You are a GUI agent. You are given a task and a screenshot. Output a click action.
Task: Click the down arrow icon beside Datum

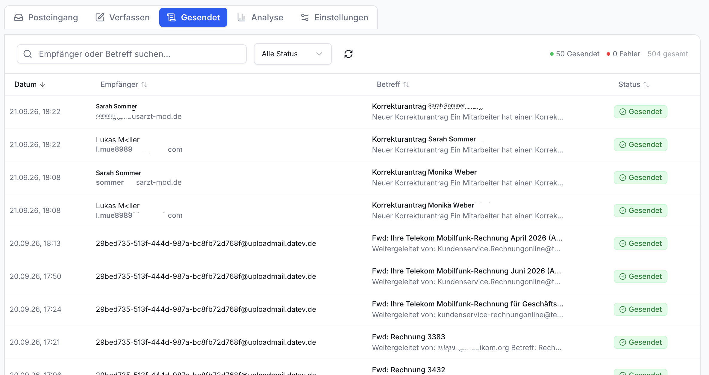click(x=43, y=84)
